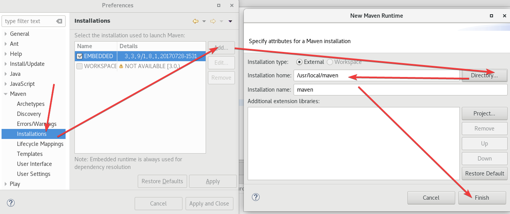Image resolution: width=510 pixels, height=214 pixels.
Task: Click the Apply button
Action: 213,181
